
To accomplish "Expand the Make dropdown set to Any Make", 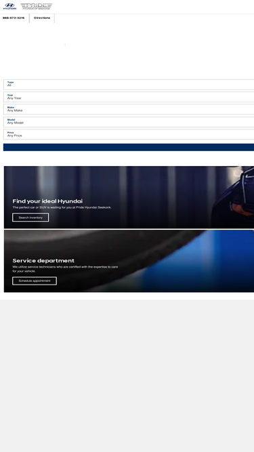I will (x=129, y=109).
